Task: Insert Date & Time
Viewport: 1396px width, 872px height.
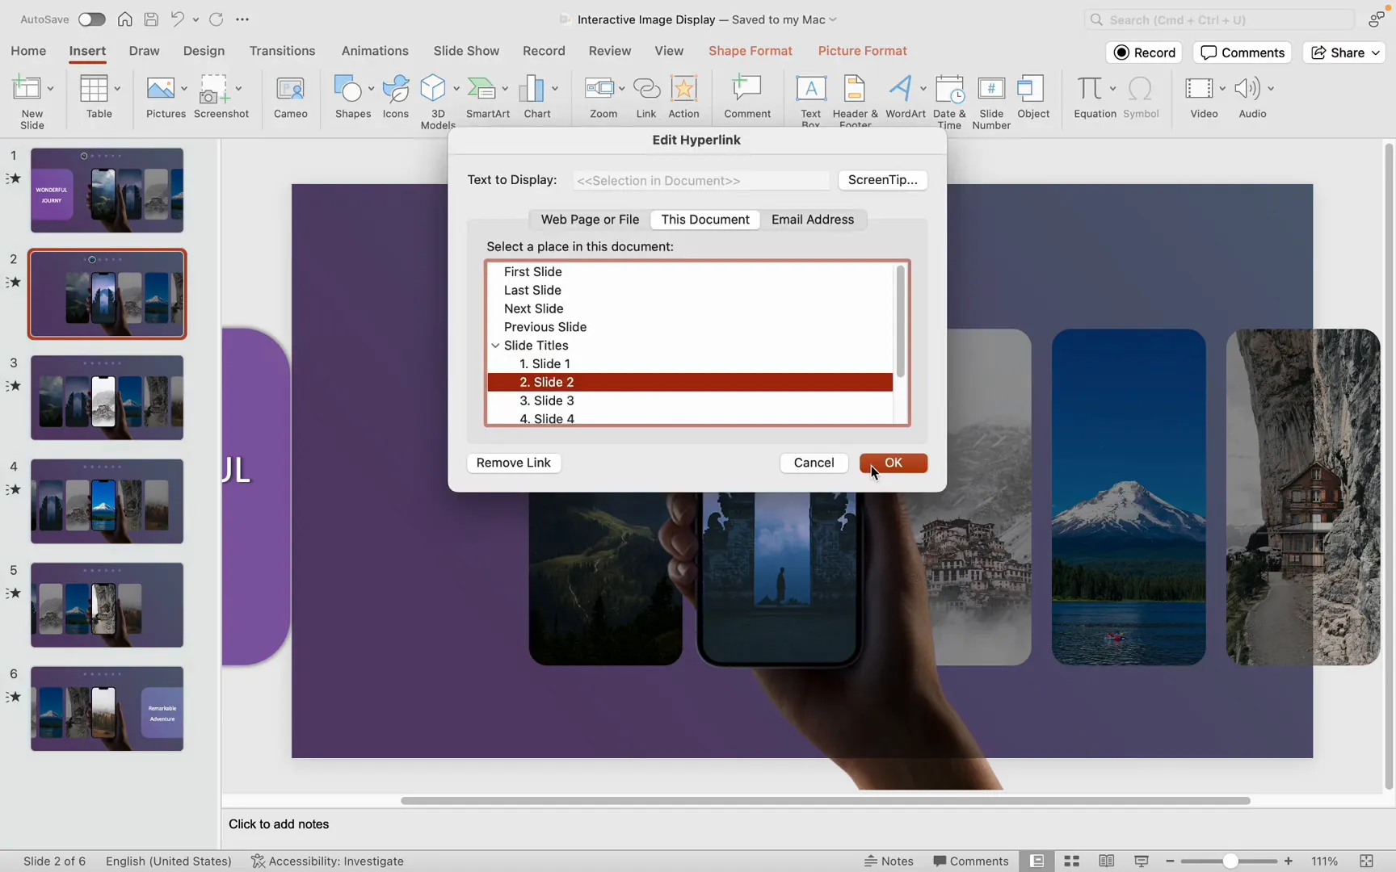Action: pos(949,89)
